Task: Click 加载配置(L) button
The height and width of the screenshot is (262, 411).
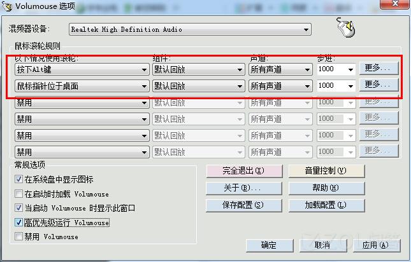Action: pyautogui.click(x=327, y=205)
